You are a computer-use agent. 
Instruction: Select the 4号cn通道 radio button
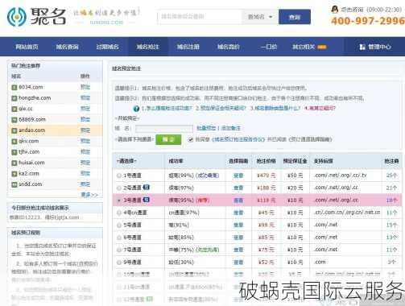point(118,213)
